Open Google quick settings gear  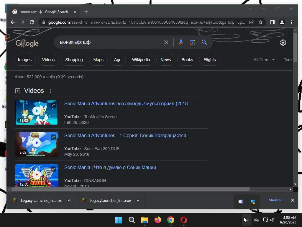(283, 43)
